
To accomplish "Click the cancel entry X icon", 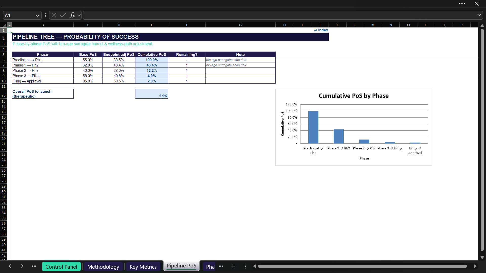I will point(54,15).
